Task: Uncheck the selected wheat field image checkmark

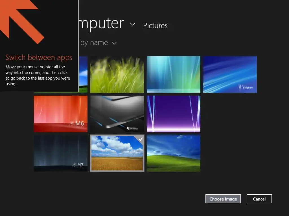Action: 141,139
